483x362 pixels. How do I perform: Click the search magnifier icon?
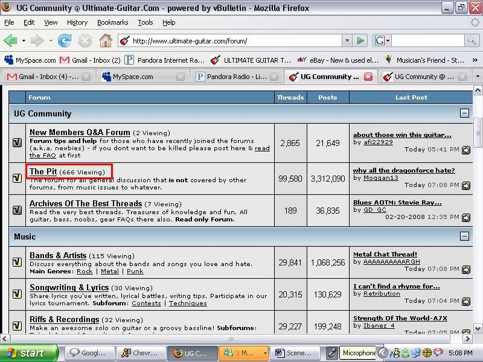[x=472, y=40]
